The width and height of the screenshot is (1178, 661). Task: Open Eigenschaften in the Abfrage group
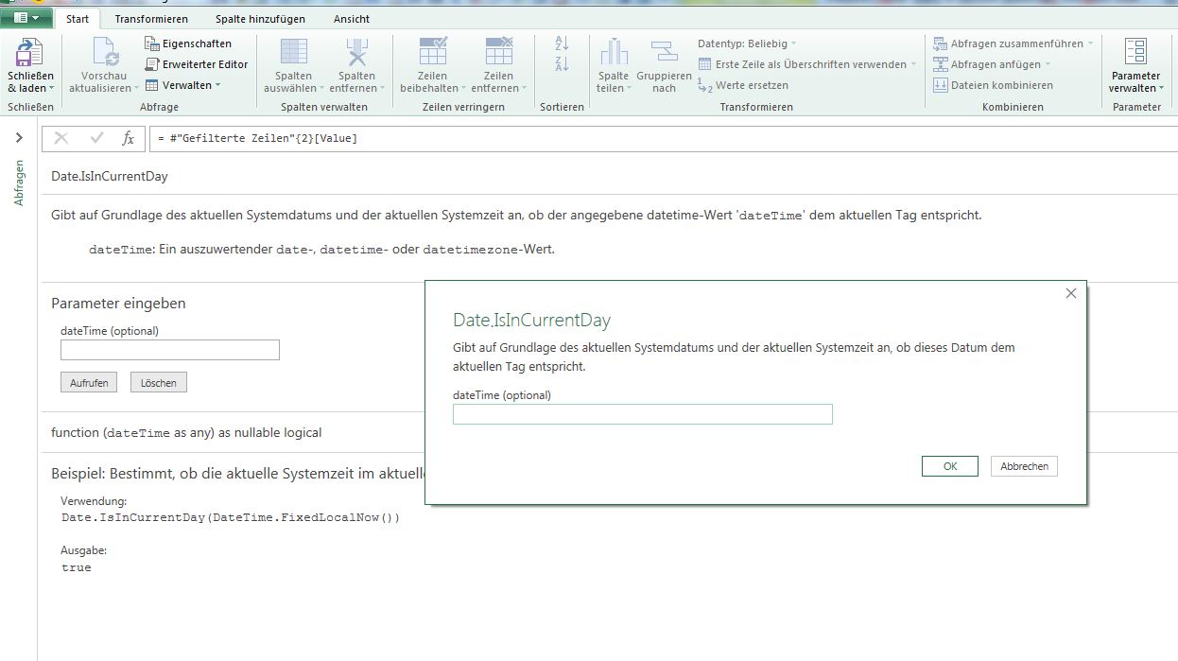click(188, 43)
